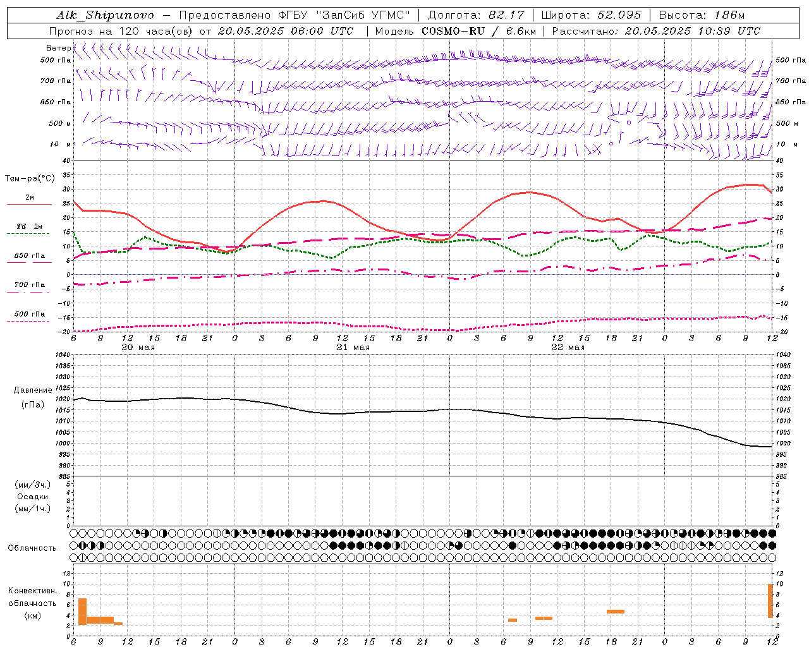Click the Высота: 186м value
The image size is (809, 647).
[702, 15]
